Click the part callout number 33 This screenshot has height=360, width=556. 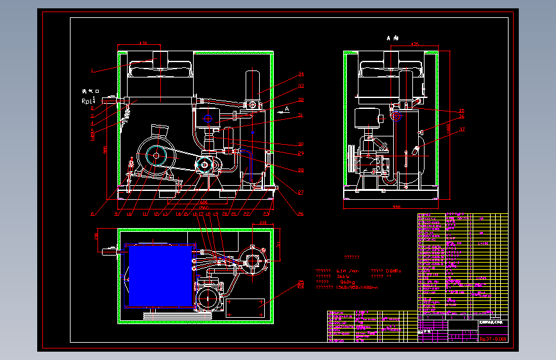pyautogui.click(x=301, y=86)
